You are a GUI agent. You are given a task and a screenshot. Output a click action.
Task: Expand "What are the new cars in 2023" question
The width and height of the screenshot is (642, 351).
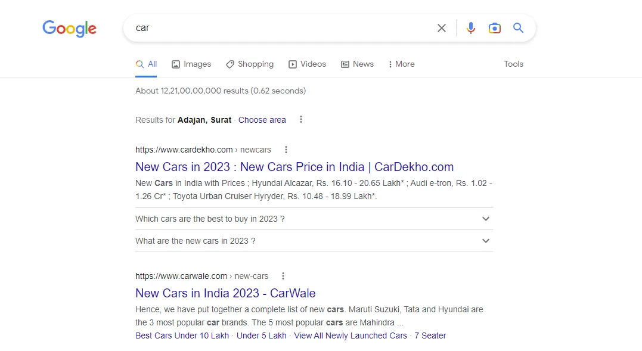[486, 241]
